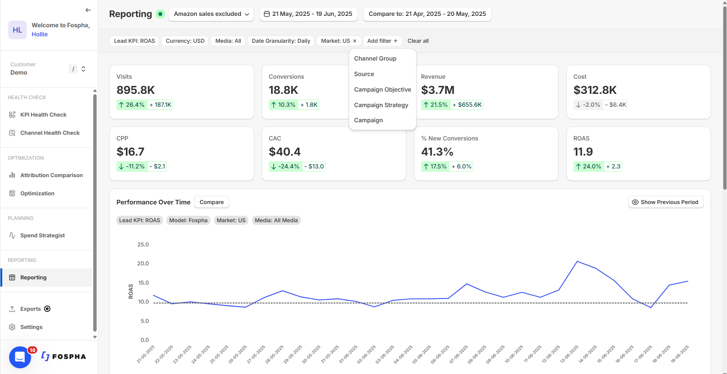Click the Channel Health Check icon

[x=12, y=133]
